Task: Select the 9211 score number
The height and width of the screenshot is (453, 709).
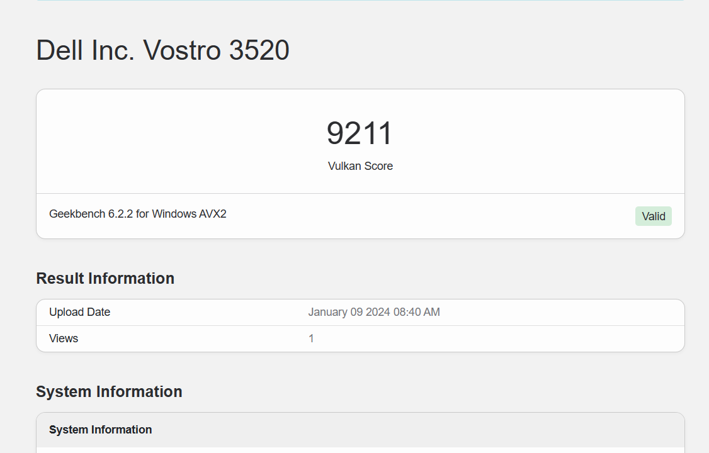Action: (360, 133)
